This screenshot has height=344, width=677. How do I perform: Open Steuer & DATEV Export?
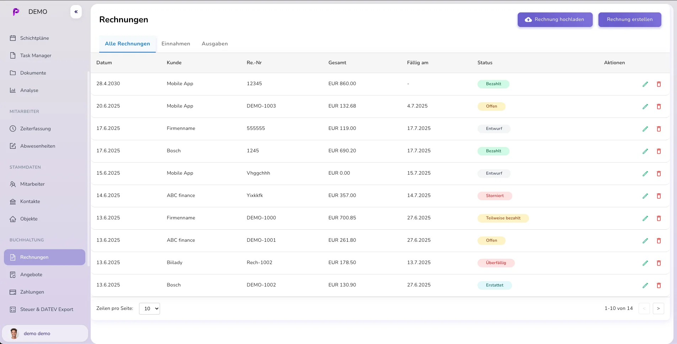[47, 309]
